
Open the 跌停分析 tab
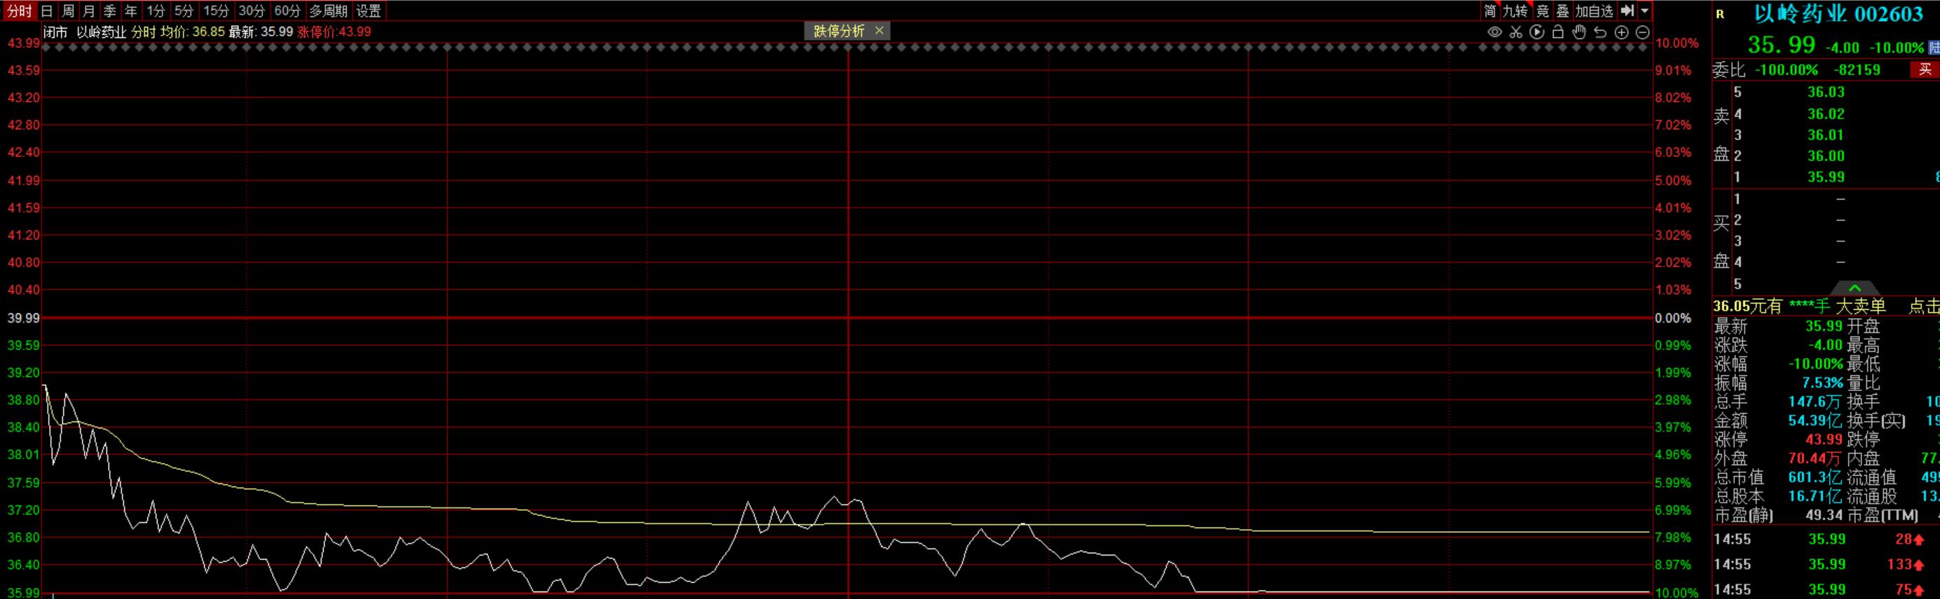(839, 31)
